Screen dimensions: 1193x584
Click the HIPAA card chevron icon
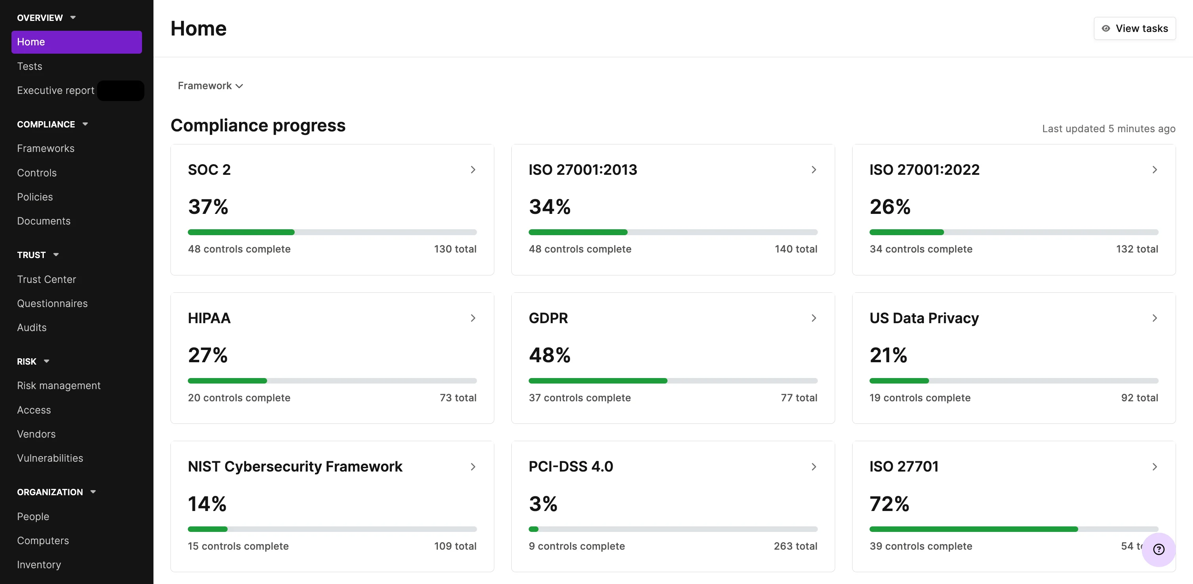point(473,318)
